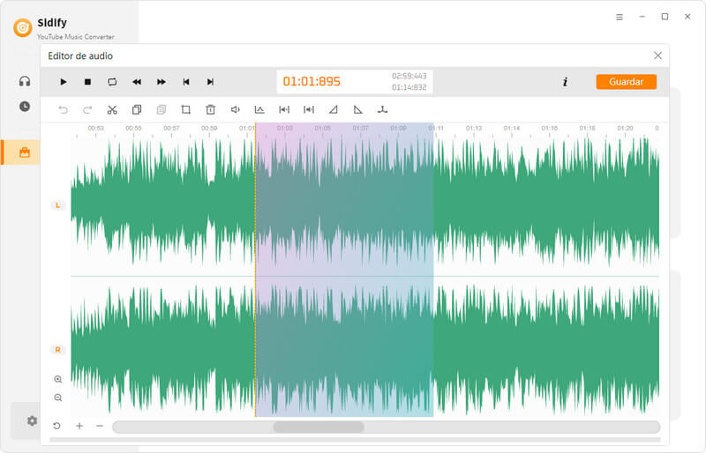Zoom in the timeline with the plus

(79, 426)
